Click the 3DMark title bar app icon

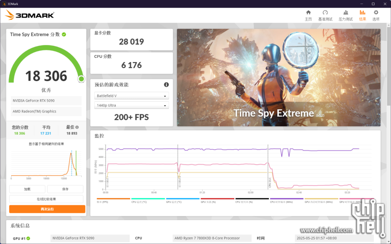tap(4, 4)
